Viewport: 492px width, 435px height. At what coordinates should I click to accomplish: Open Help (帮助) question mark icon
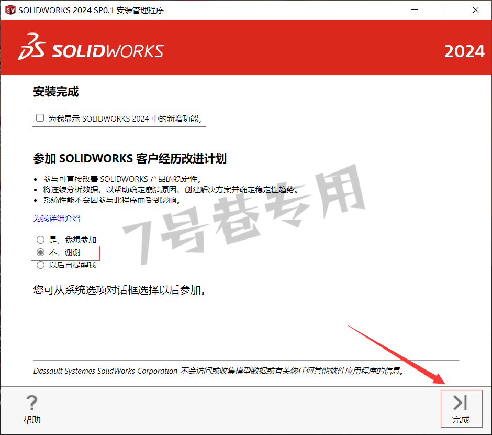(x=32, y=403)
